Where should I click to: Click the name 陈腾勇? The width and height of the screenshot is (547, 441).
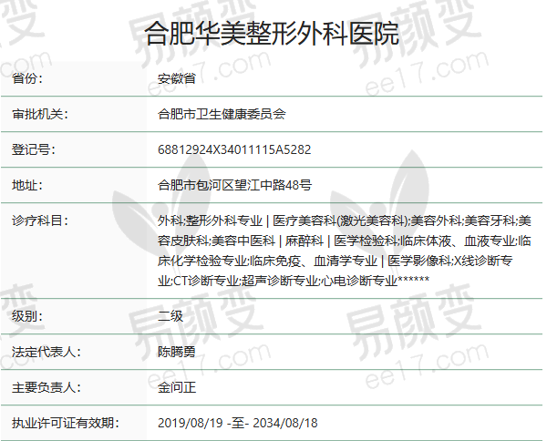click(177, 352)
